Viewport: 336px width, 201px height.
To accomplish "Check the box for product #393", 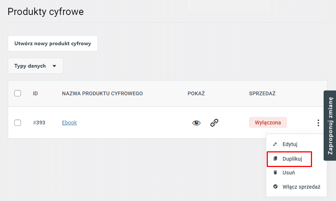I will pos(18,123).
